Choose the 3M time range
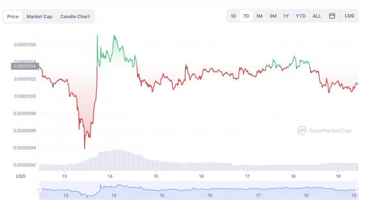Image resolution: width=365 pixels, height=201 pixels. click(x=273, y=16)
